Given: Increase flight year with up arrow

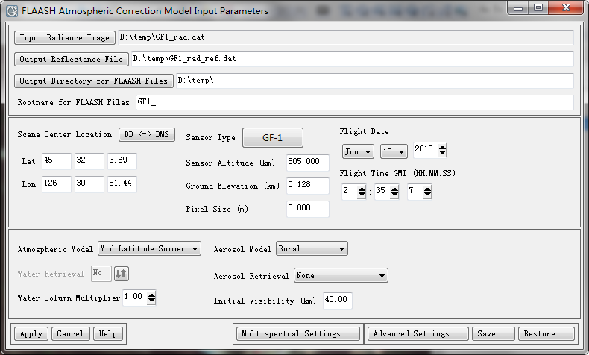Looking at the screenshot, I should click(443, 147).
